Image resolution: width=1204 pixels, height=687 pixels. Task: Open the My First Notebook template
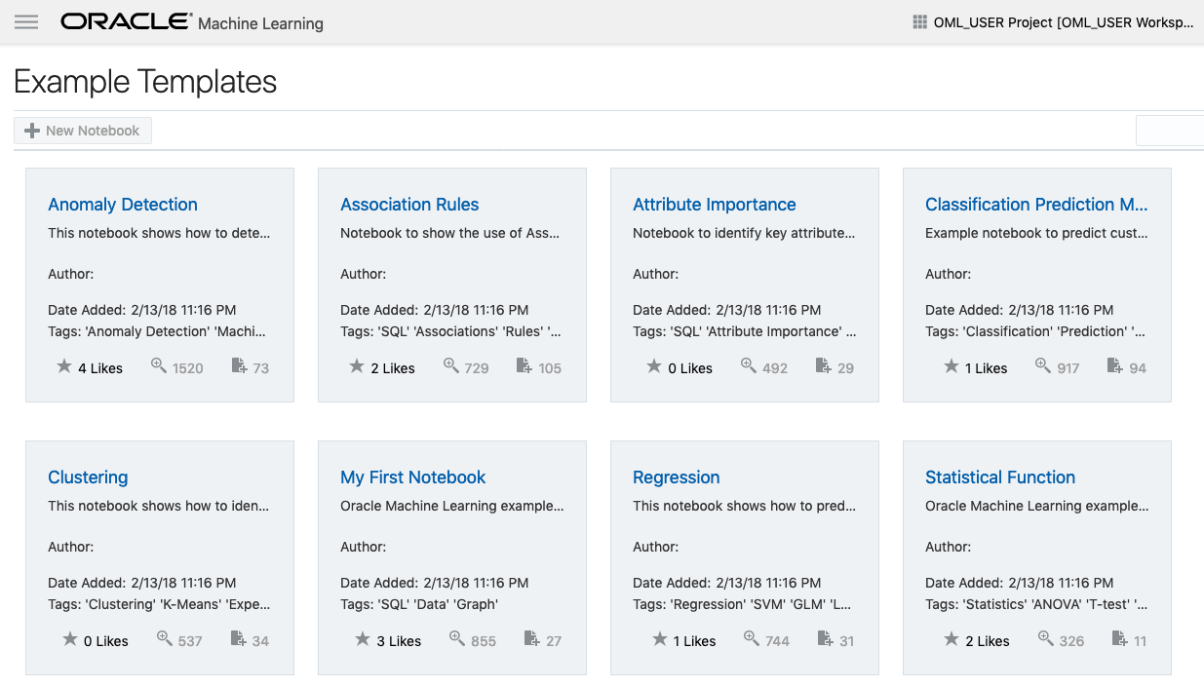[412, 477]
